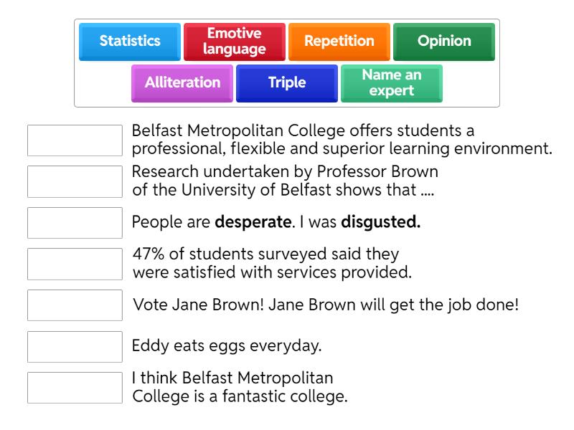Screen dimensions: 574x430
Task: Click the '47% of students surveyed' statement
Action: (x=272, y=263)
